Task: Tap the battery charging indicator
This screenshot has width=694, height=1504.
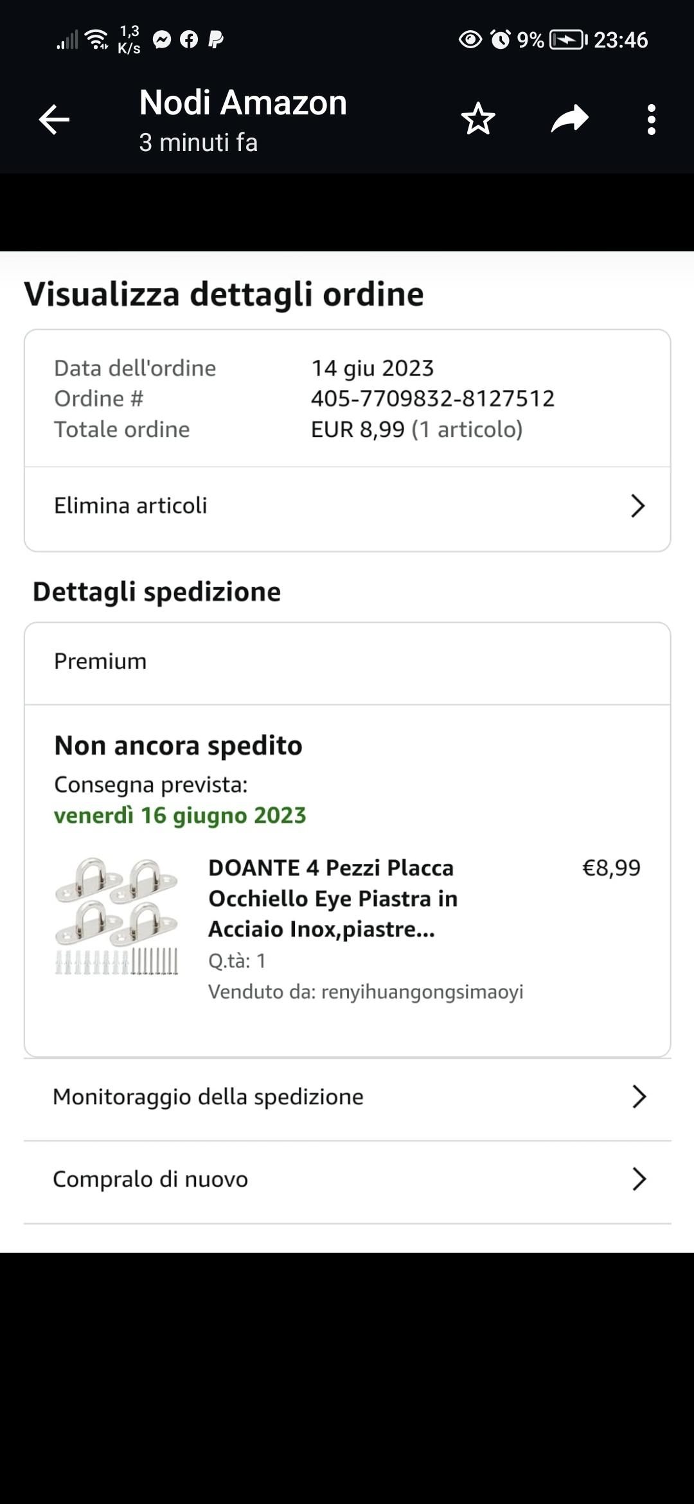Action: click(568, 40)
